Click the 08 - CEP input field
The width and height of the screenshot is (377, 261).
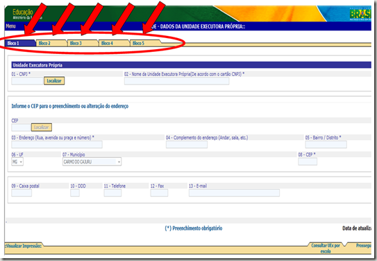tap(308, 162)
